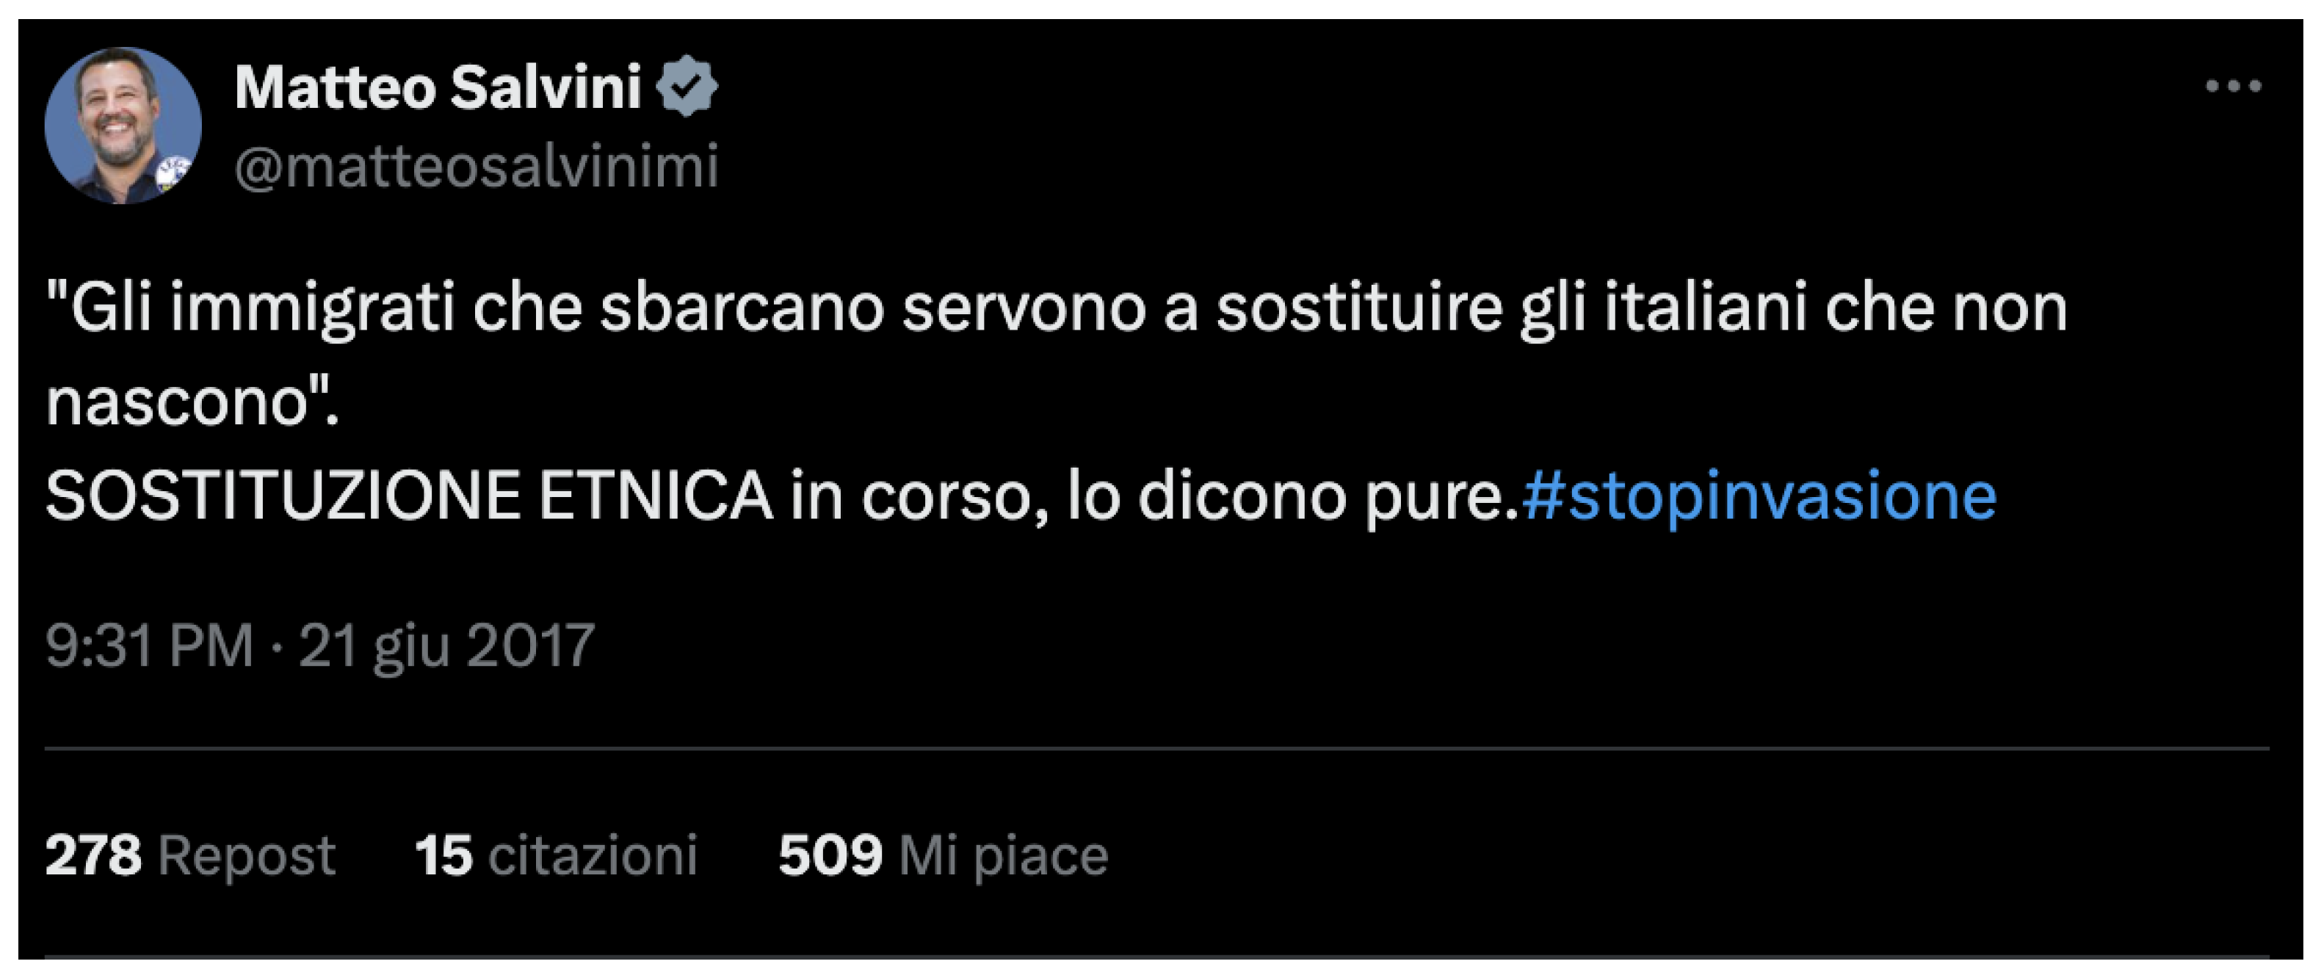Image resolution: width=2321 pixels, height=975 pixels.
Task: Follow the #stopinvasione hashtag link
Action: pyautogui.click(x=1759, y=496)
